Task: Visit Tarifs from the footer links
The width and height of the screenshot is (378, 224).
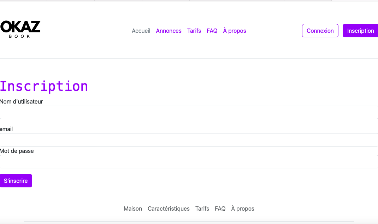Action: pyautogui.click(x=202, y=209)
